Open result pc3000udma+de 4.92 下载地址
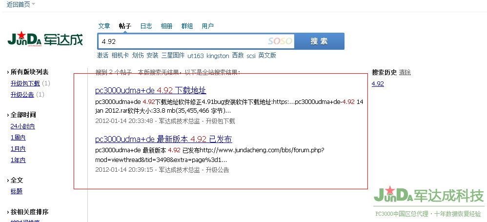 (151, 90)
